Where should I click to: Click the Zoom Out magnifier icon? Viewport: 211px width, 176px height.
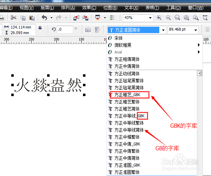(168, 18)
